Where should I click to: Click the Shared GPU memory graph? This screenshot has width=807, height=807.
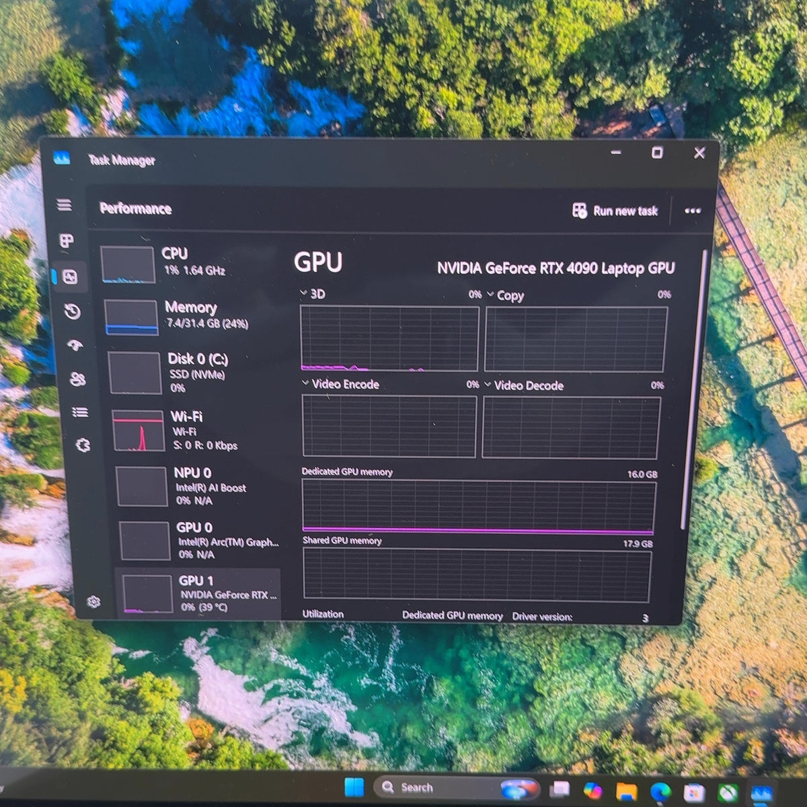pyautogui.click(x=477, y=574)
